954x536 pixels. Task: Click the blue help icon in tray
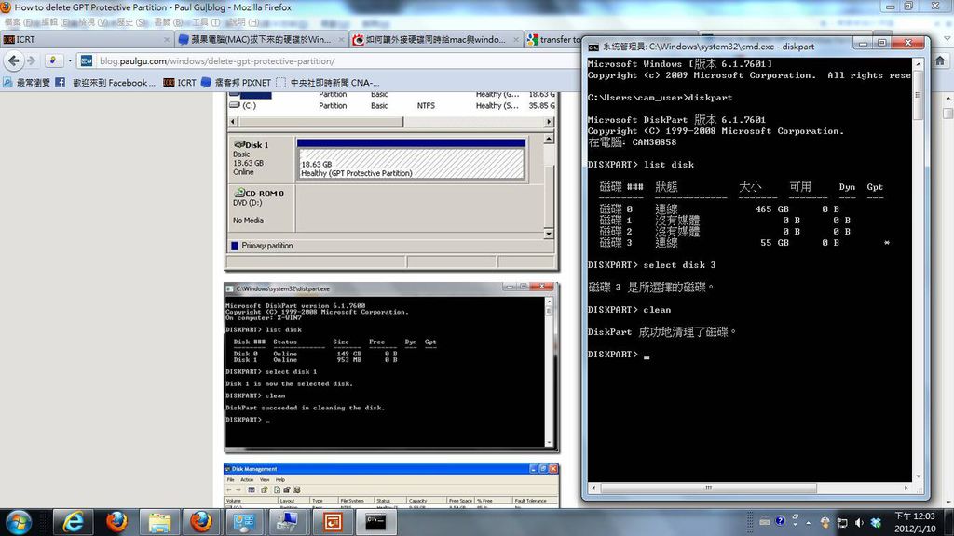pyautogui.click(x=781, y=521)
